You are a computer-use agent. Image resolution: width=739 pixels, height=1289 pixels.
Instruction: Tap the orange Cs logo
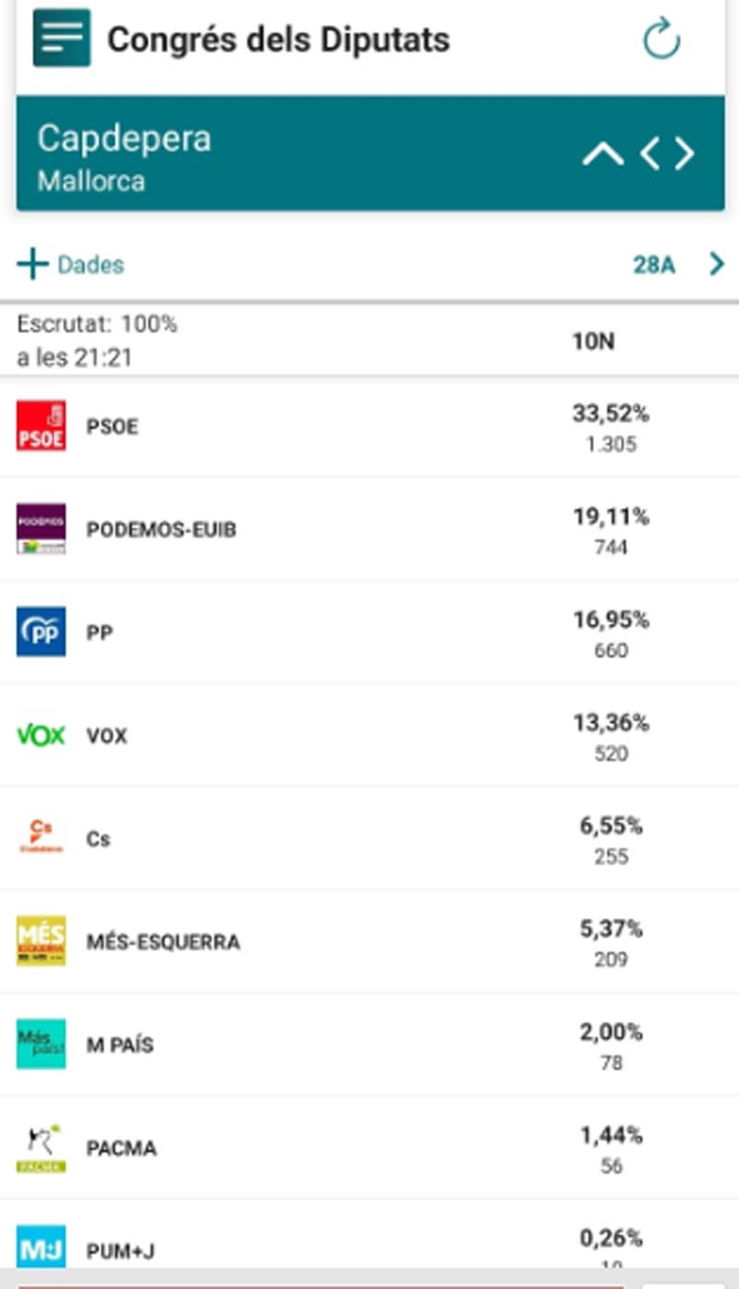pyautogui.click(x=41, y=838)
